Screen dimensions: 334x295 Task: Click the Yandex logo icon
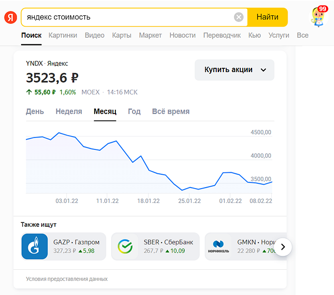click(x=11, y=17)
